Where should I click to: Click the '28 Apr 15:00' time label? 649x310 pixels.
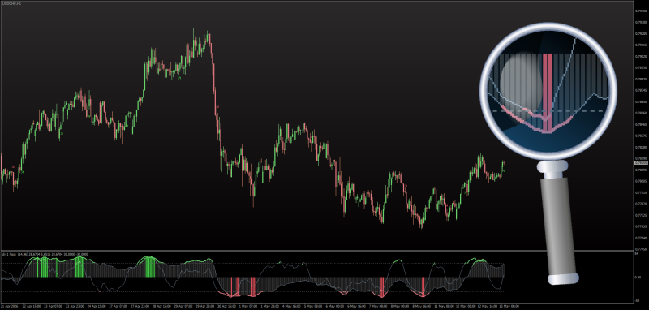tap(161, 306)
